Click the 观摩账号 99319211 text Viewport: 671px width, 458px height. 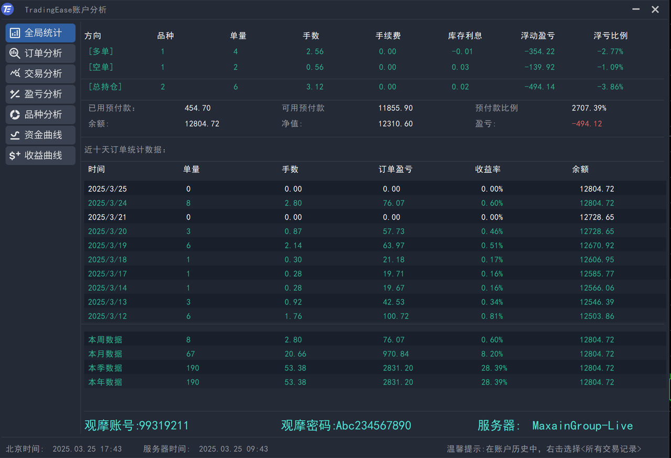(136, 426)
